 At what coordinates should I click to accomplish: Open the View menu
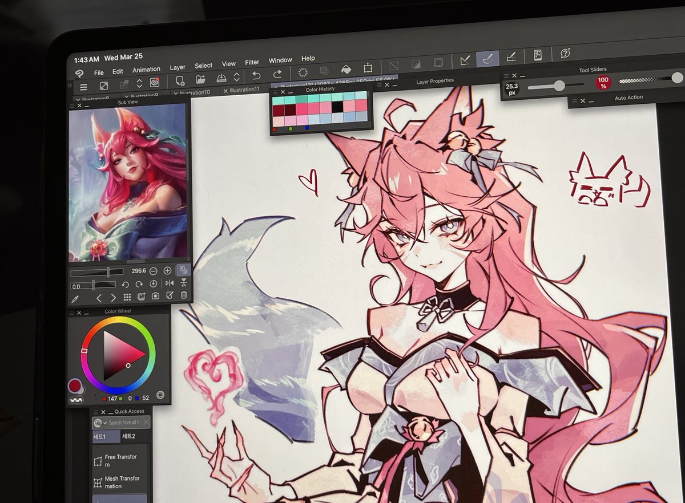pyautogui.click(x=229, y=64)
